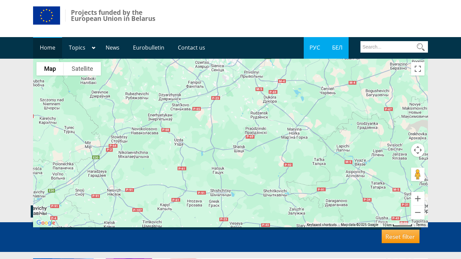Switch language to РУС
Screen dimensions: 461x259
315,48
